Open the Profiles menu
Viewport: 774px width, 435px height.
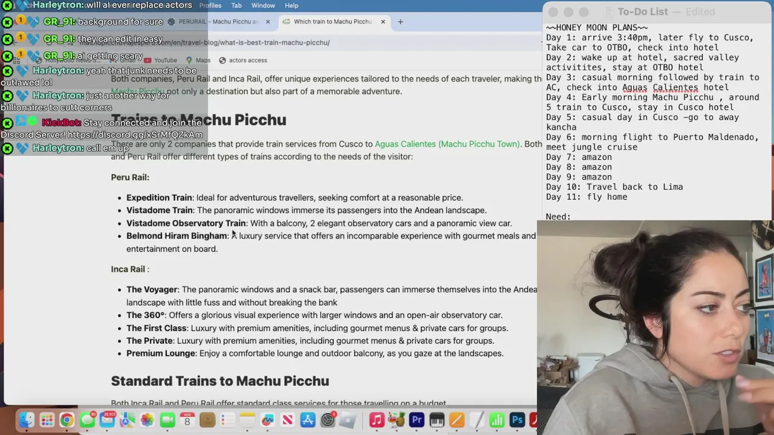(210, 5)
